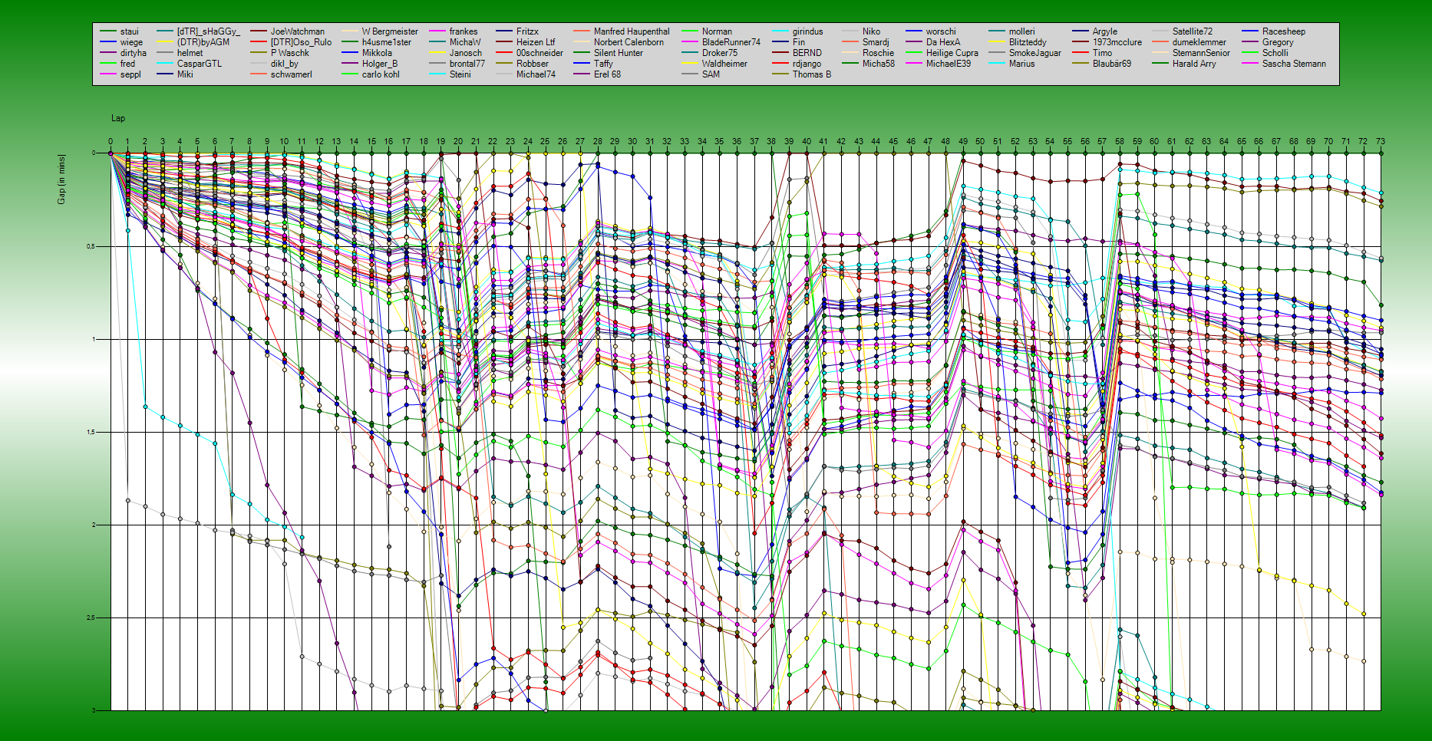Click 'girindus' in the legend
This screenshot has height=741, width=1432.
tap(797, 31)
